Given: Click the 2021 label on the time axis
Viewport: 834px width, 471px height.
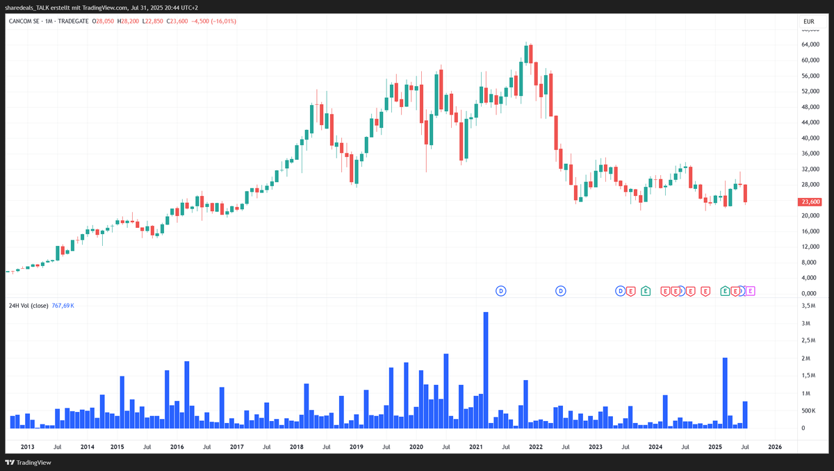Looking at the screenshot, I should tap(476, 447).
